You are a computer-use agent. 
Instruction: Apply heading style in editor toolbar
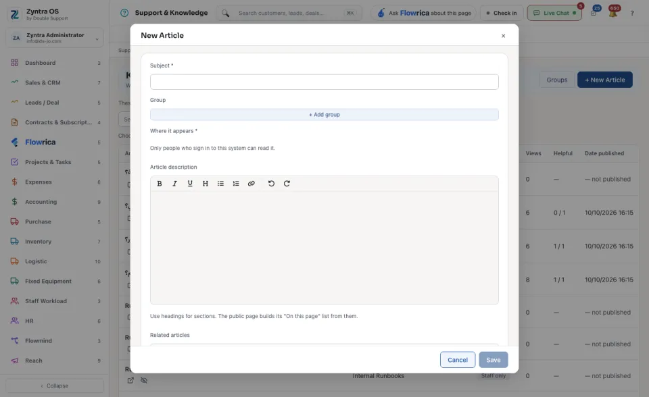[x=206, y=184]
